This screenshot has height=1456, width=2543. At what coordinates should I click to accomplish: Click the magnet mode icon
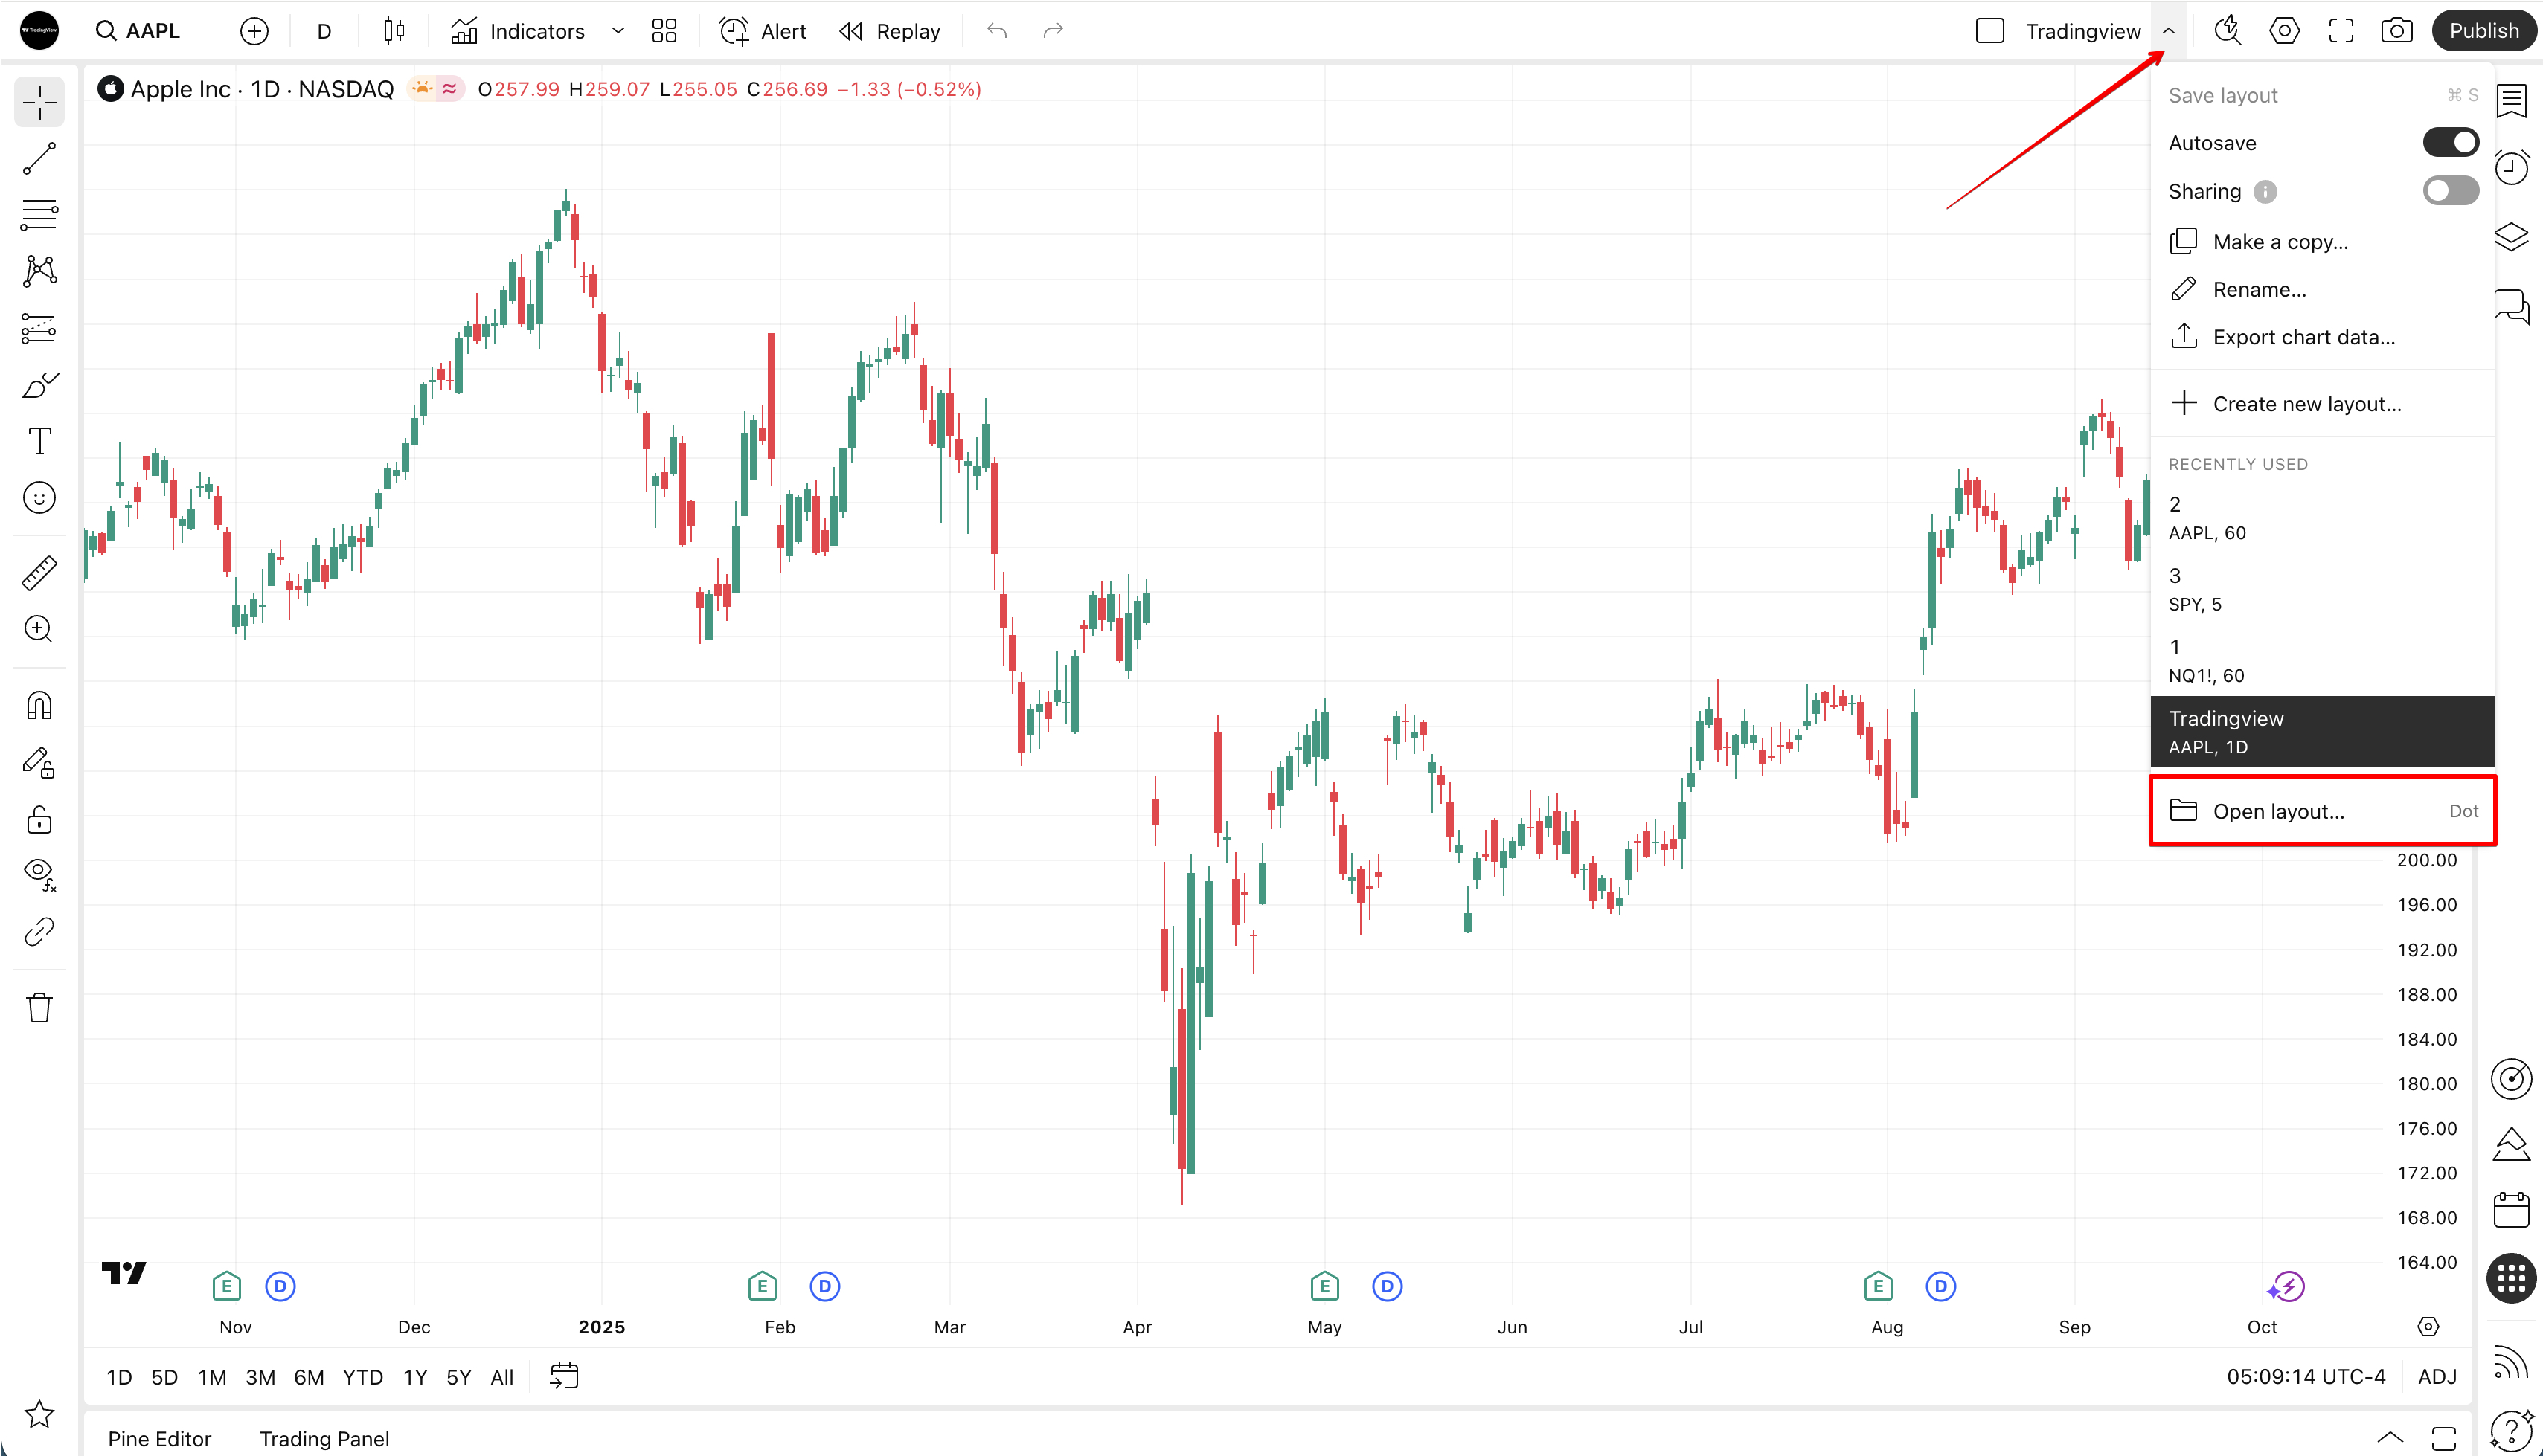(40, 706)
